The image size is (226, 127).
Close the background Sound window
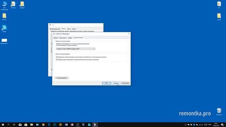[102, 25]
